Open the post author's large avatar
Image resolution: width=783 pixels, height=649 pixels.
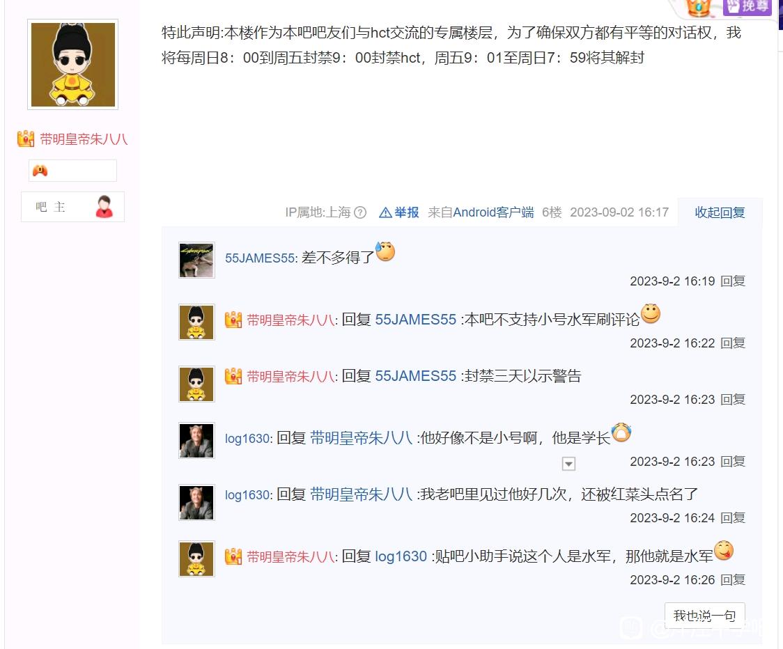(73, 64)
